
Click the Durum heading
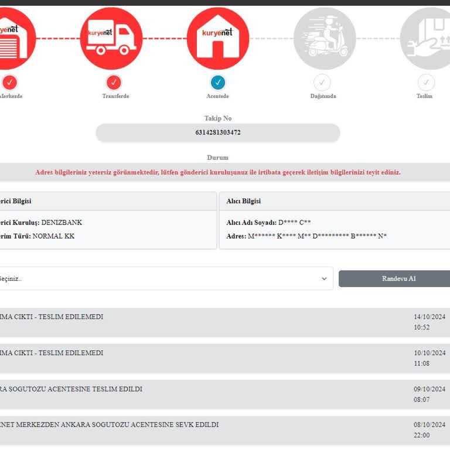[x=218, y=158]
